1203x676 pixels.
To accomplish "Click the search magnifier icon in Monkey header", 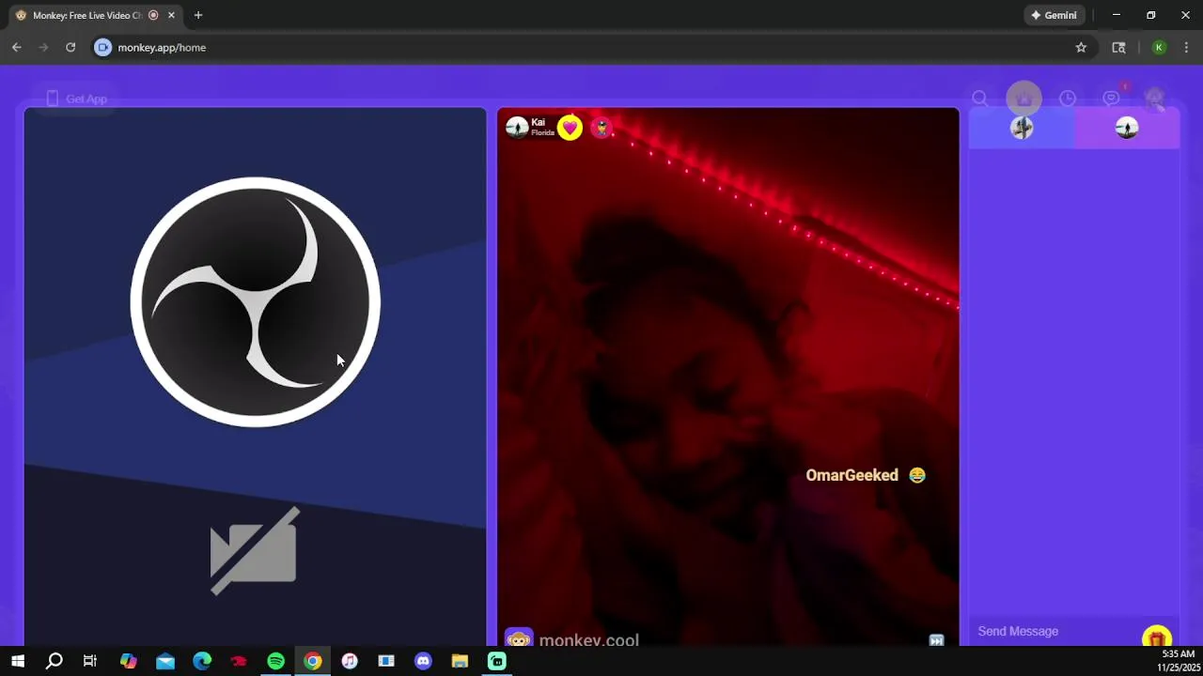I will click(979, 99).
